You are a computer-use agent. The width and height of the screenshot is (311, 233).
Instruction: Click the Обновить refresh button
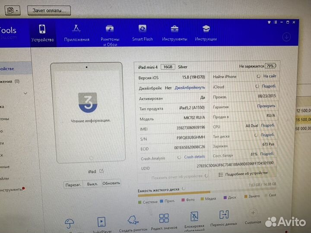coord(111,183)
